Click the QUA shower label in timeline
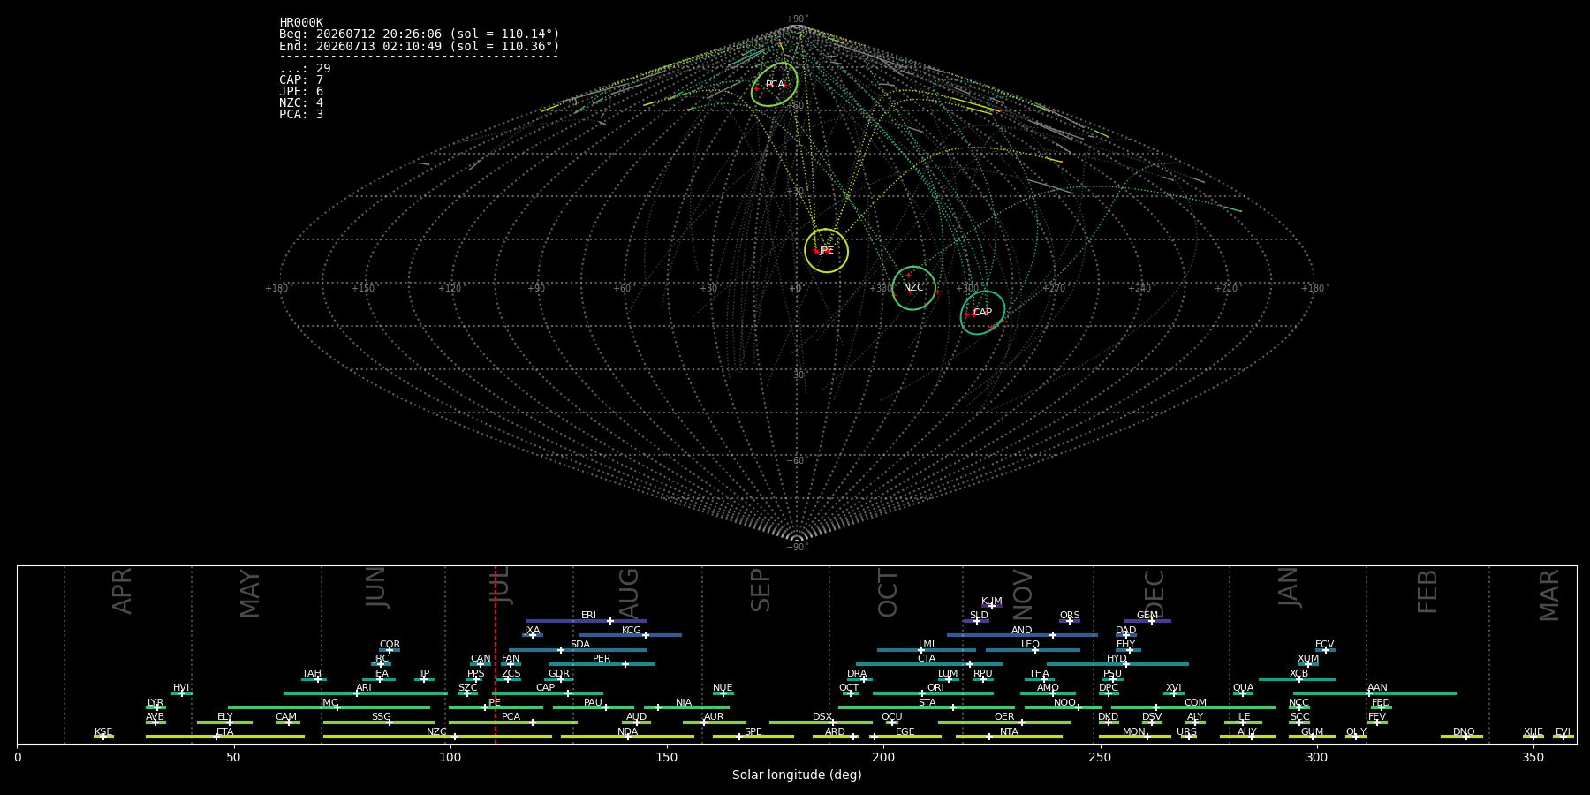Image resolution: width=1590 pixels, height=795 pixels. pyautogui.click(x=1243, y=688)
